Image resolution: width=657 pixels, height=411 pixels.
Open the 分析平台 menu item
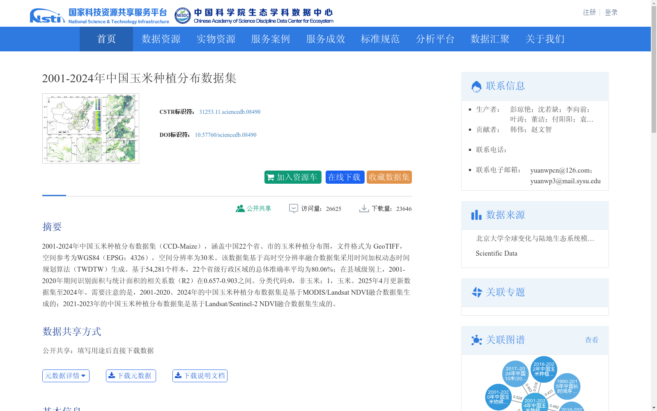click(x=435, y=39)
